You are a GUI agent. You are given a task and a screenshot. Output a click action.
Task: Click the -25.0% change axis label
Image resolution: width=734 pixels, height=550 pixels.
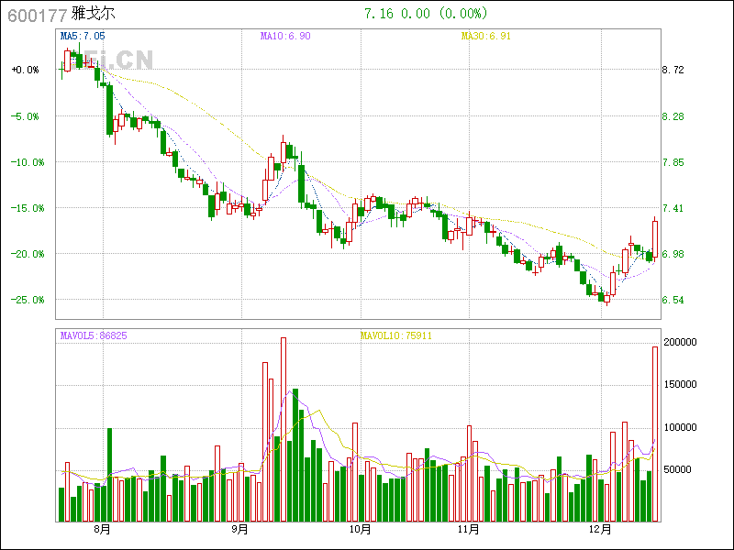[25, 300]
